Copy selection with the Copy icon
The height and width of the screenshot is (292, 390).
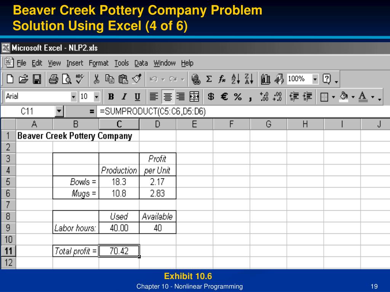(x=109, y=79)
